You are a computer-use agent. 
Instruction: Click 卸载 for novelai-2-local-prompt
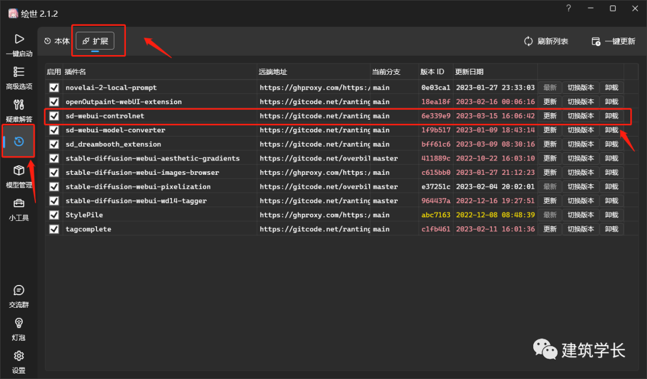click(x=612, y=87)
